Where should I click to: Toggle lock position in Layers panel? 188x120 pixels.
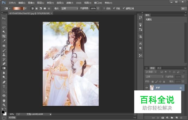coord(160,82)
